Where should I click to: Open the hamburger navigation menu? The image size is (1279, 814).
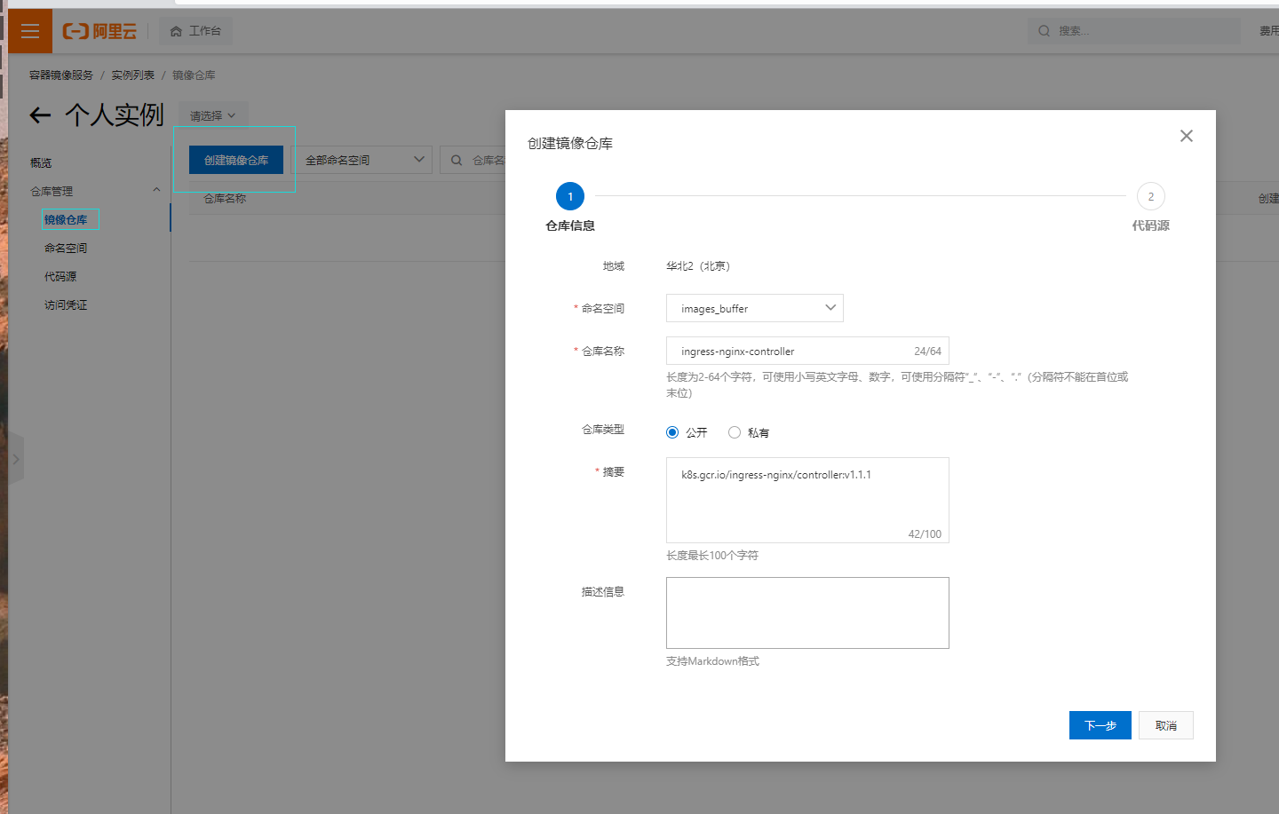tap(30, 31)
